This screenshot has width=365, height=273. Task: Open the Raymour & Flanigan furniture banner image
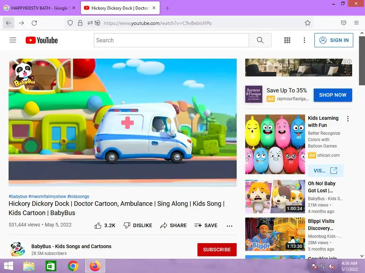[x=298, y=68]
